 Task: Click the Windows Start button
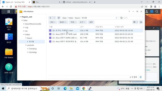(3, 88)
